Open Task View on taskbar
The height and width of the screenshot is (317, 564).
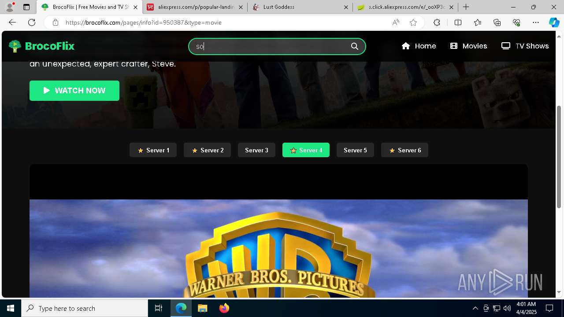(159, 308)
